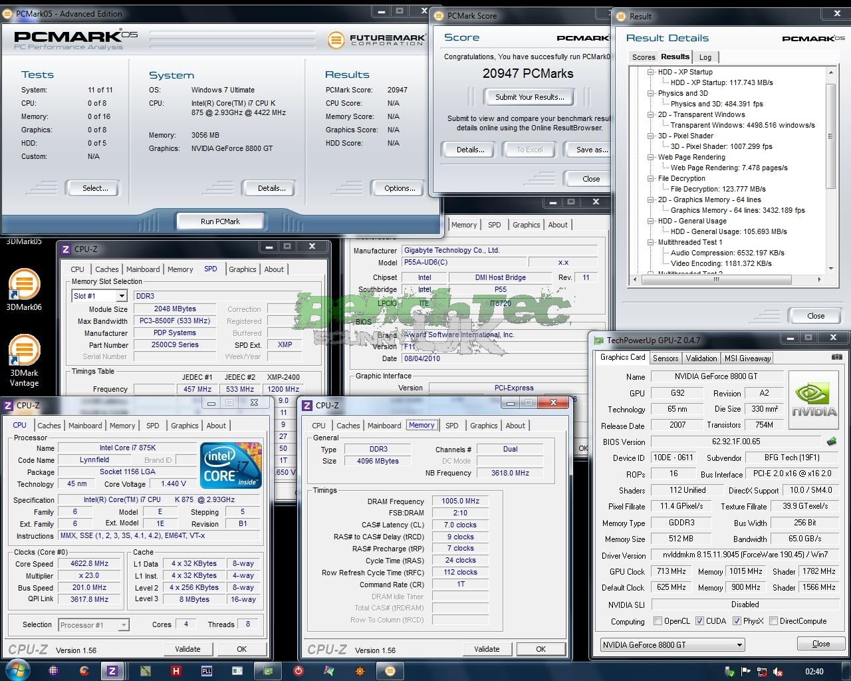Click the colorful kite taskbar icon
Viewport: 851px width, 681px height.
(329, 671)
